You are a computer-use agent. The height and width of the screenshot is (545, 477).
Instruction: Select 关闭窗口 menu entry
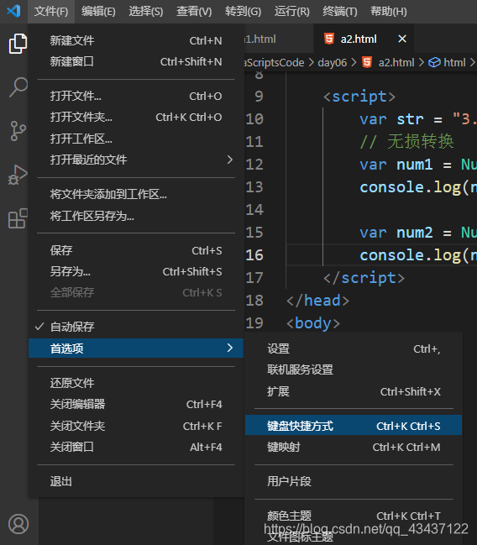pos(136,447)
